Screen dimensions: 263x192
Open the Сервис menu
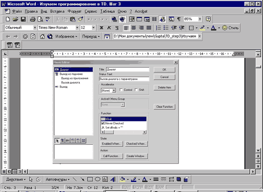click(x=91, y=11)
